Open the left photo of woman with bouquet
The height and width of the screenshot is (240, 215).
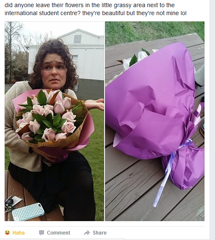coord(54,121)
